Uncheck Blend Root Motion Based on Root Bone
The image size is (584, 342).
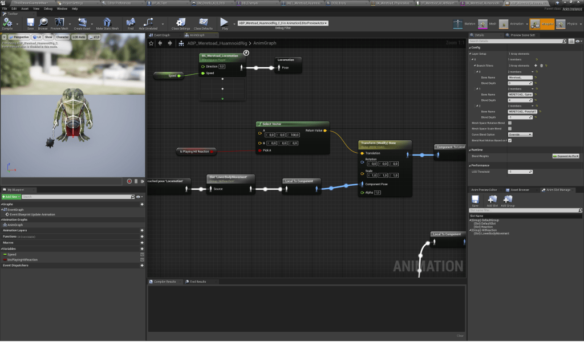click(509, 140)
